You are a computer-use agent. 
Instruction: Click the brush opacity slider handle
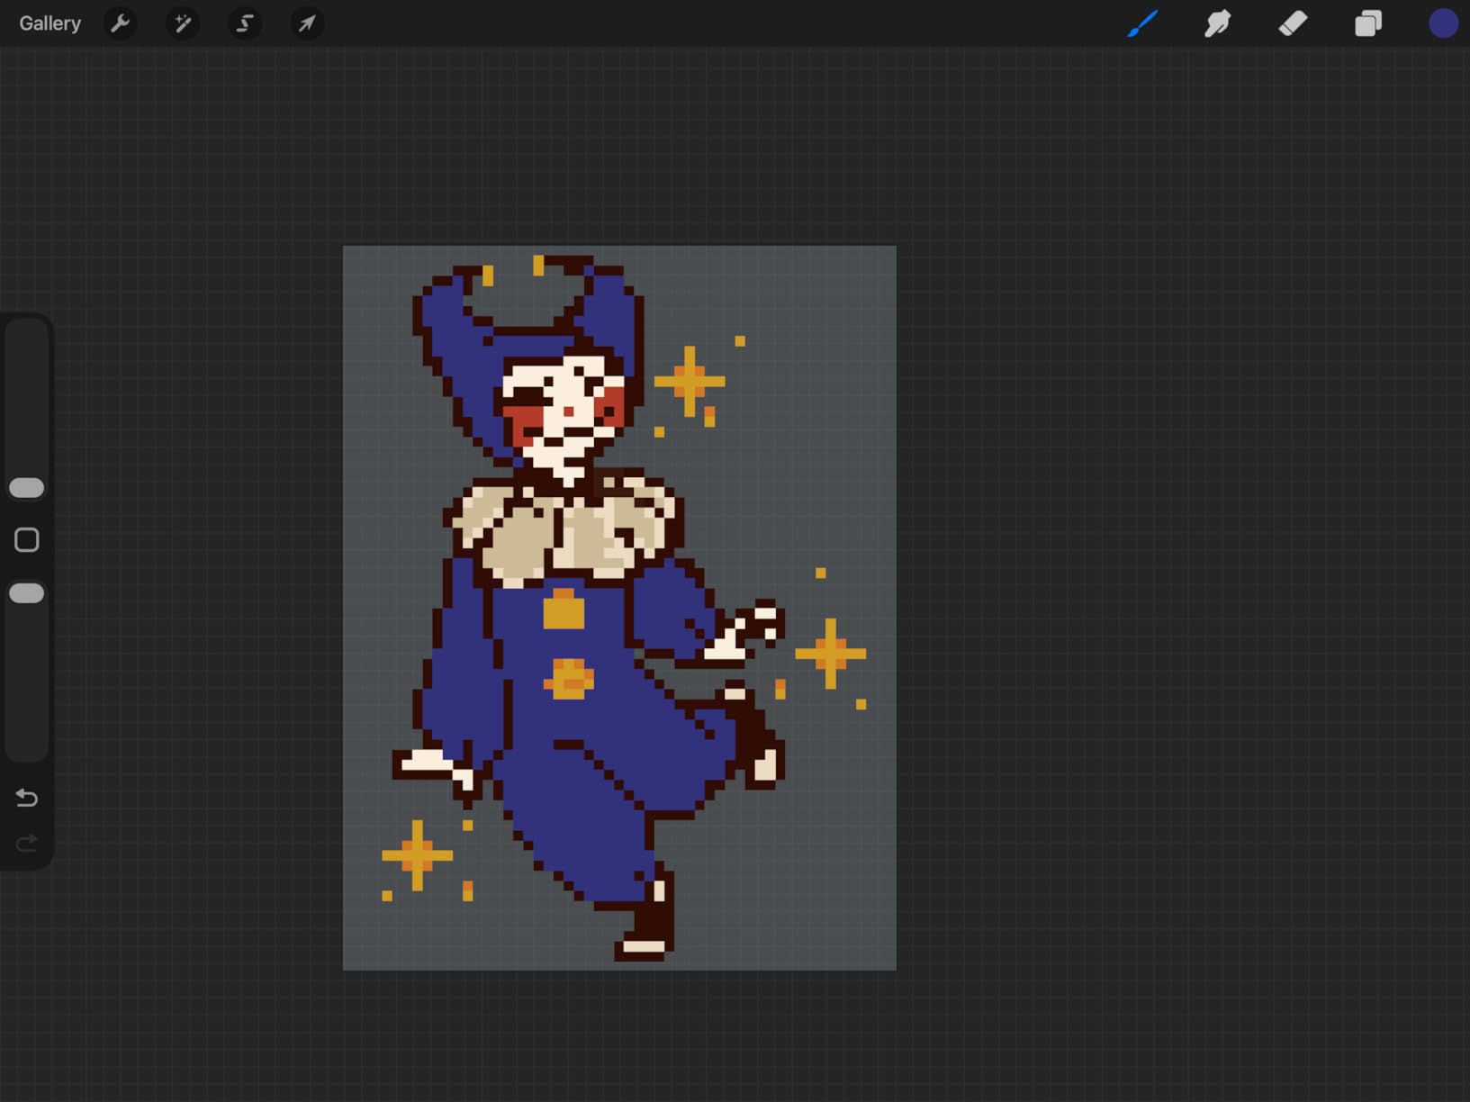[26, 593]
